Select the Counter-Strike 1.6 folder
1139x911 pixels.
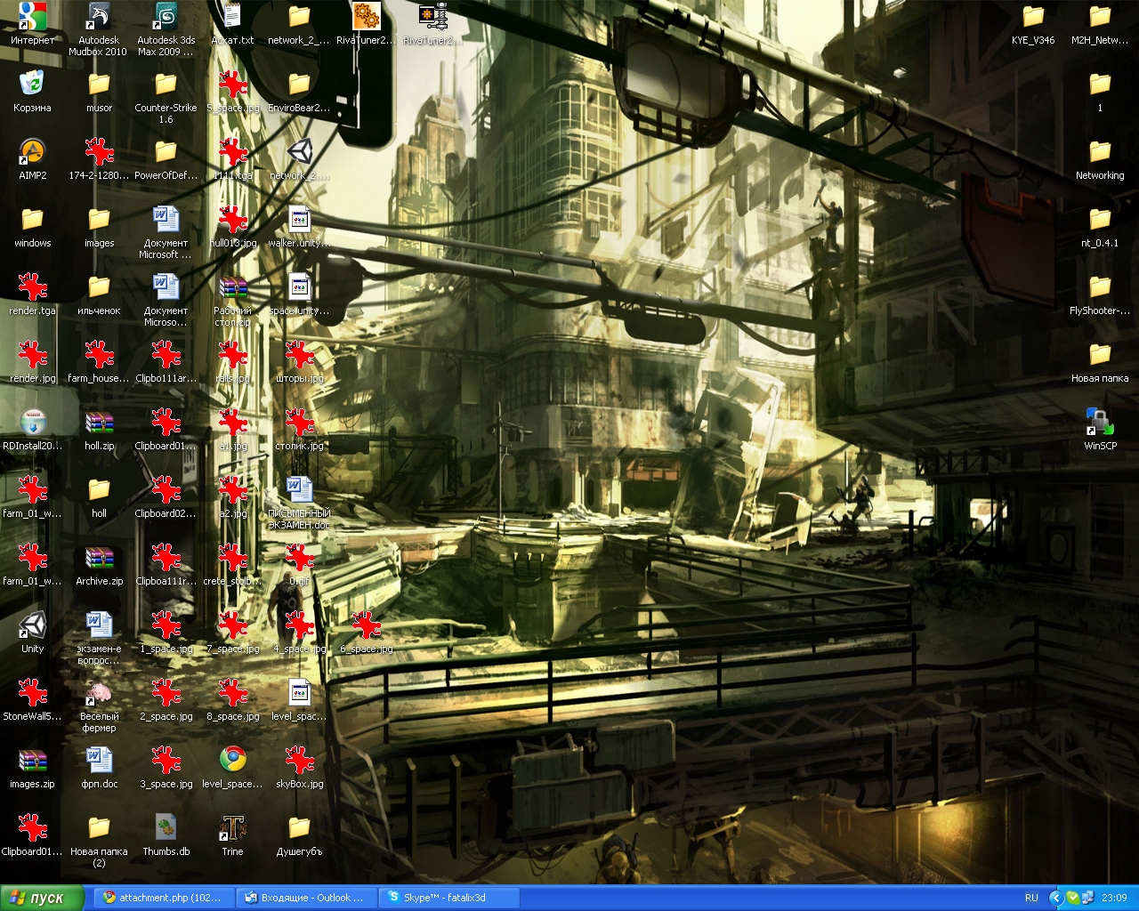[166, 86]
